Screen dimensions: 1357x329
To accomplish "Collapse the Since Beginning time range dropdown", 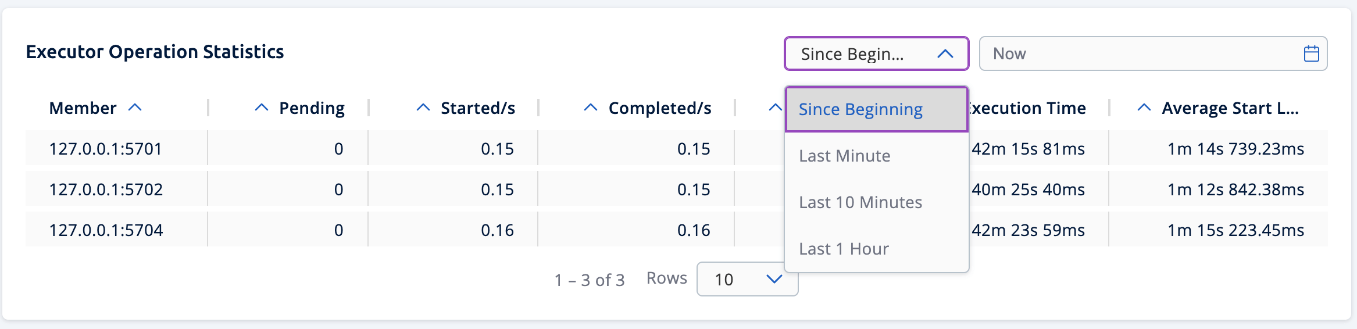I will 945,54.
